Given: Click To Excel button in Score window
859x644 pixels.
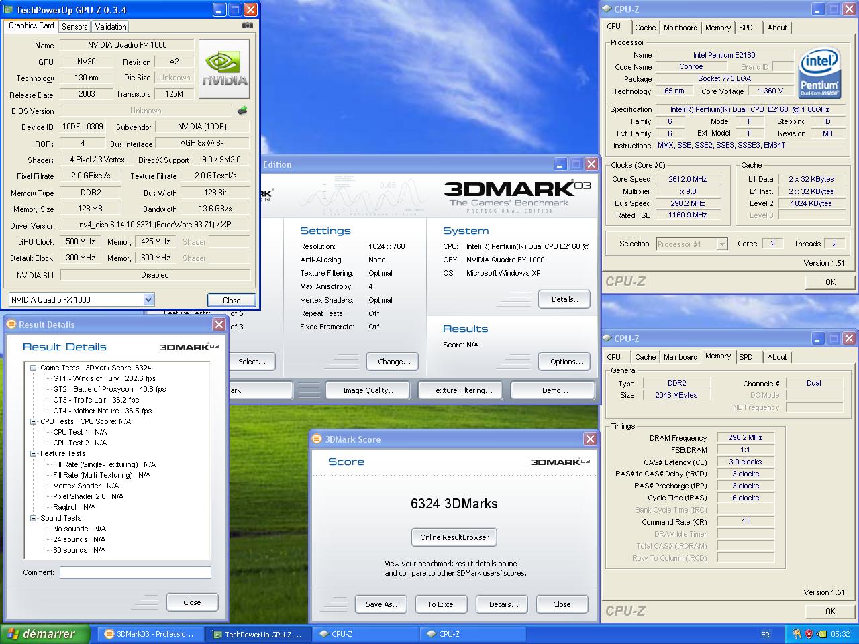Looking at the screenshot, I should 442,604.
